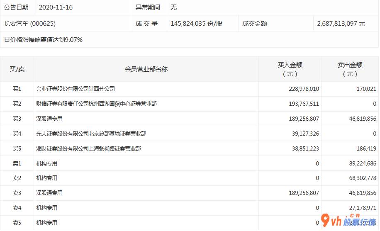
Task: Click the stock name 长安汽车 (000625)
Action: pos(30,24)
